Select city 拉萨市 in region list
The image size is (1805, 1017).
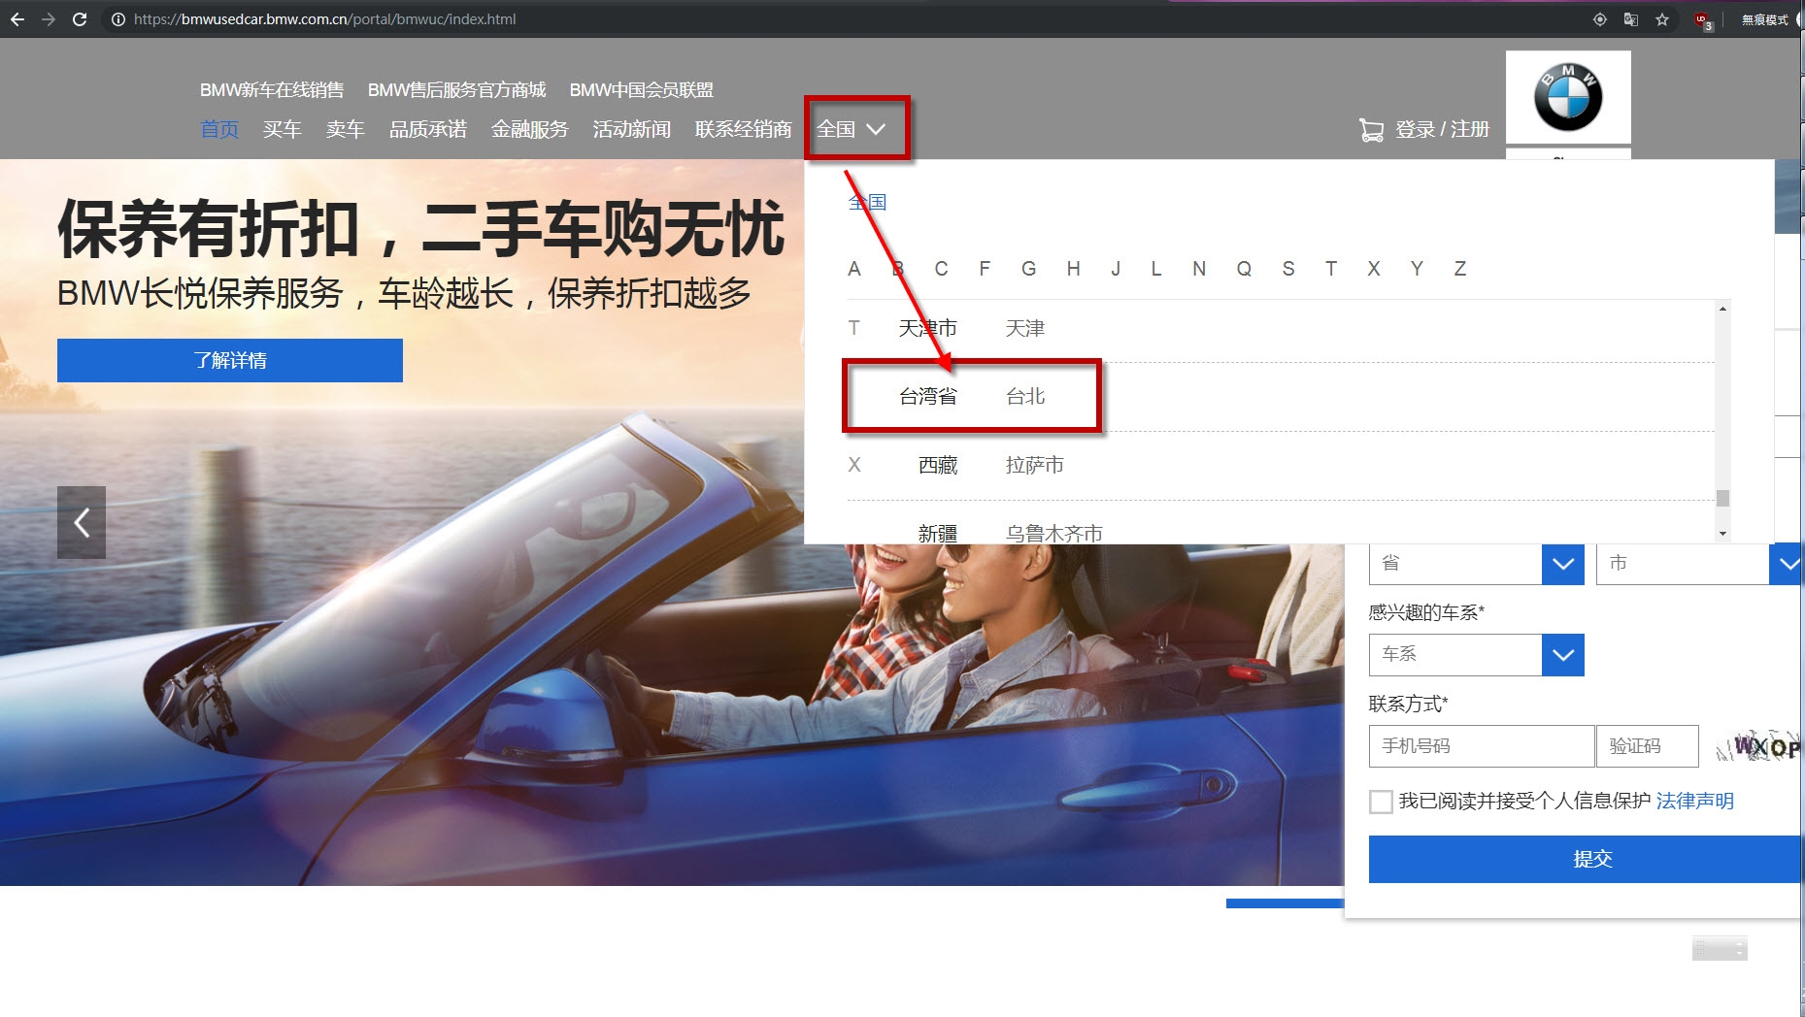1035,466
